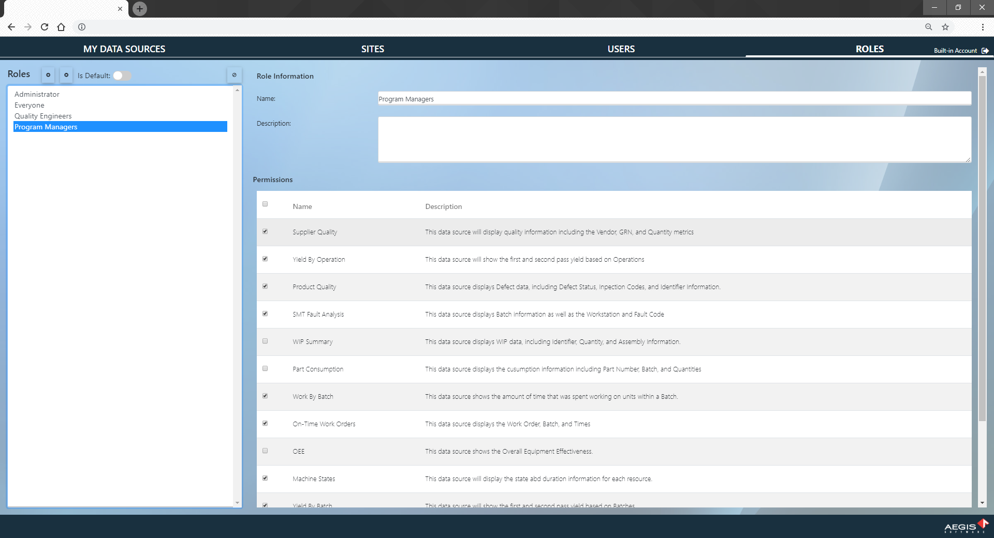The width and height of the screenshot is (994, 538).
Task: Click the back navigation arrow
Action: click(x=11, y=27)
